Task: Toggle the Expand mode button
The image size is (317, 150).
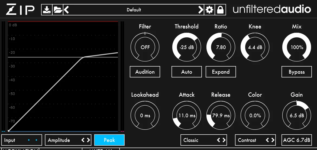Action: point(221,72)
